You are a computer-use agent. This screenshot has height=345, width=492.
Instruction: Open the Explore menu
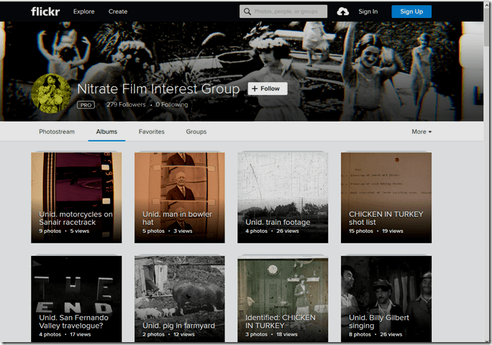(x=83, y=11)
